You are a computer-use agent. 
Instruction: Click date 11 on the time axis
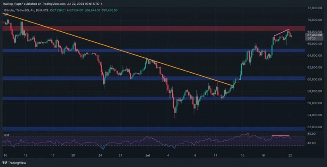(216, 155)
